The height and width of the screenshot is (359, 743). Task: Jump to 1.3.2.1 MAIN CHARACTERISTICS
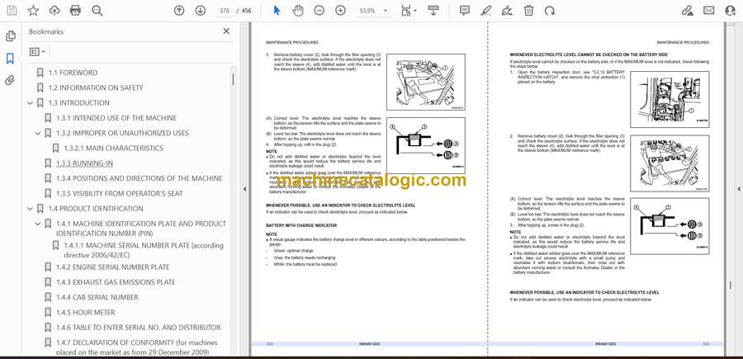pyautogui.click(x=113, y=149)
